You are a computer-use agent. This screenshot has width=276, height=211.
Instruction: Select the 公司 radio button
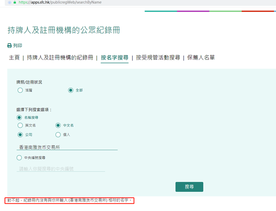[20, 135]
